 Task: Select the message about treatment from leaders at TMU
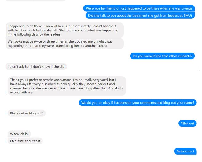(x=140, y=15)
